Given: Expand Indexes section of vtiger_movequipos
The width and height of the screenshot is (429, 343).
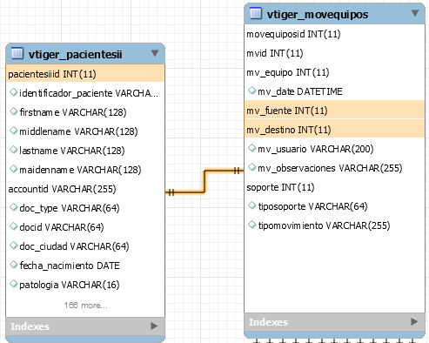Looking at the screenshot, I should [414, 321].
